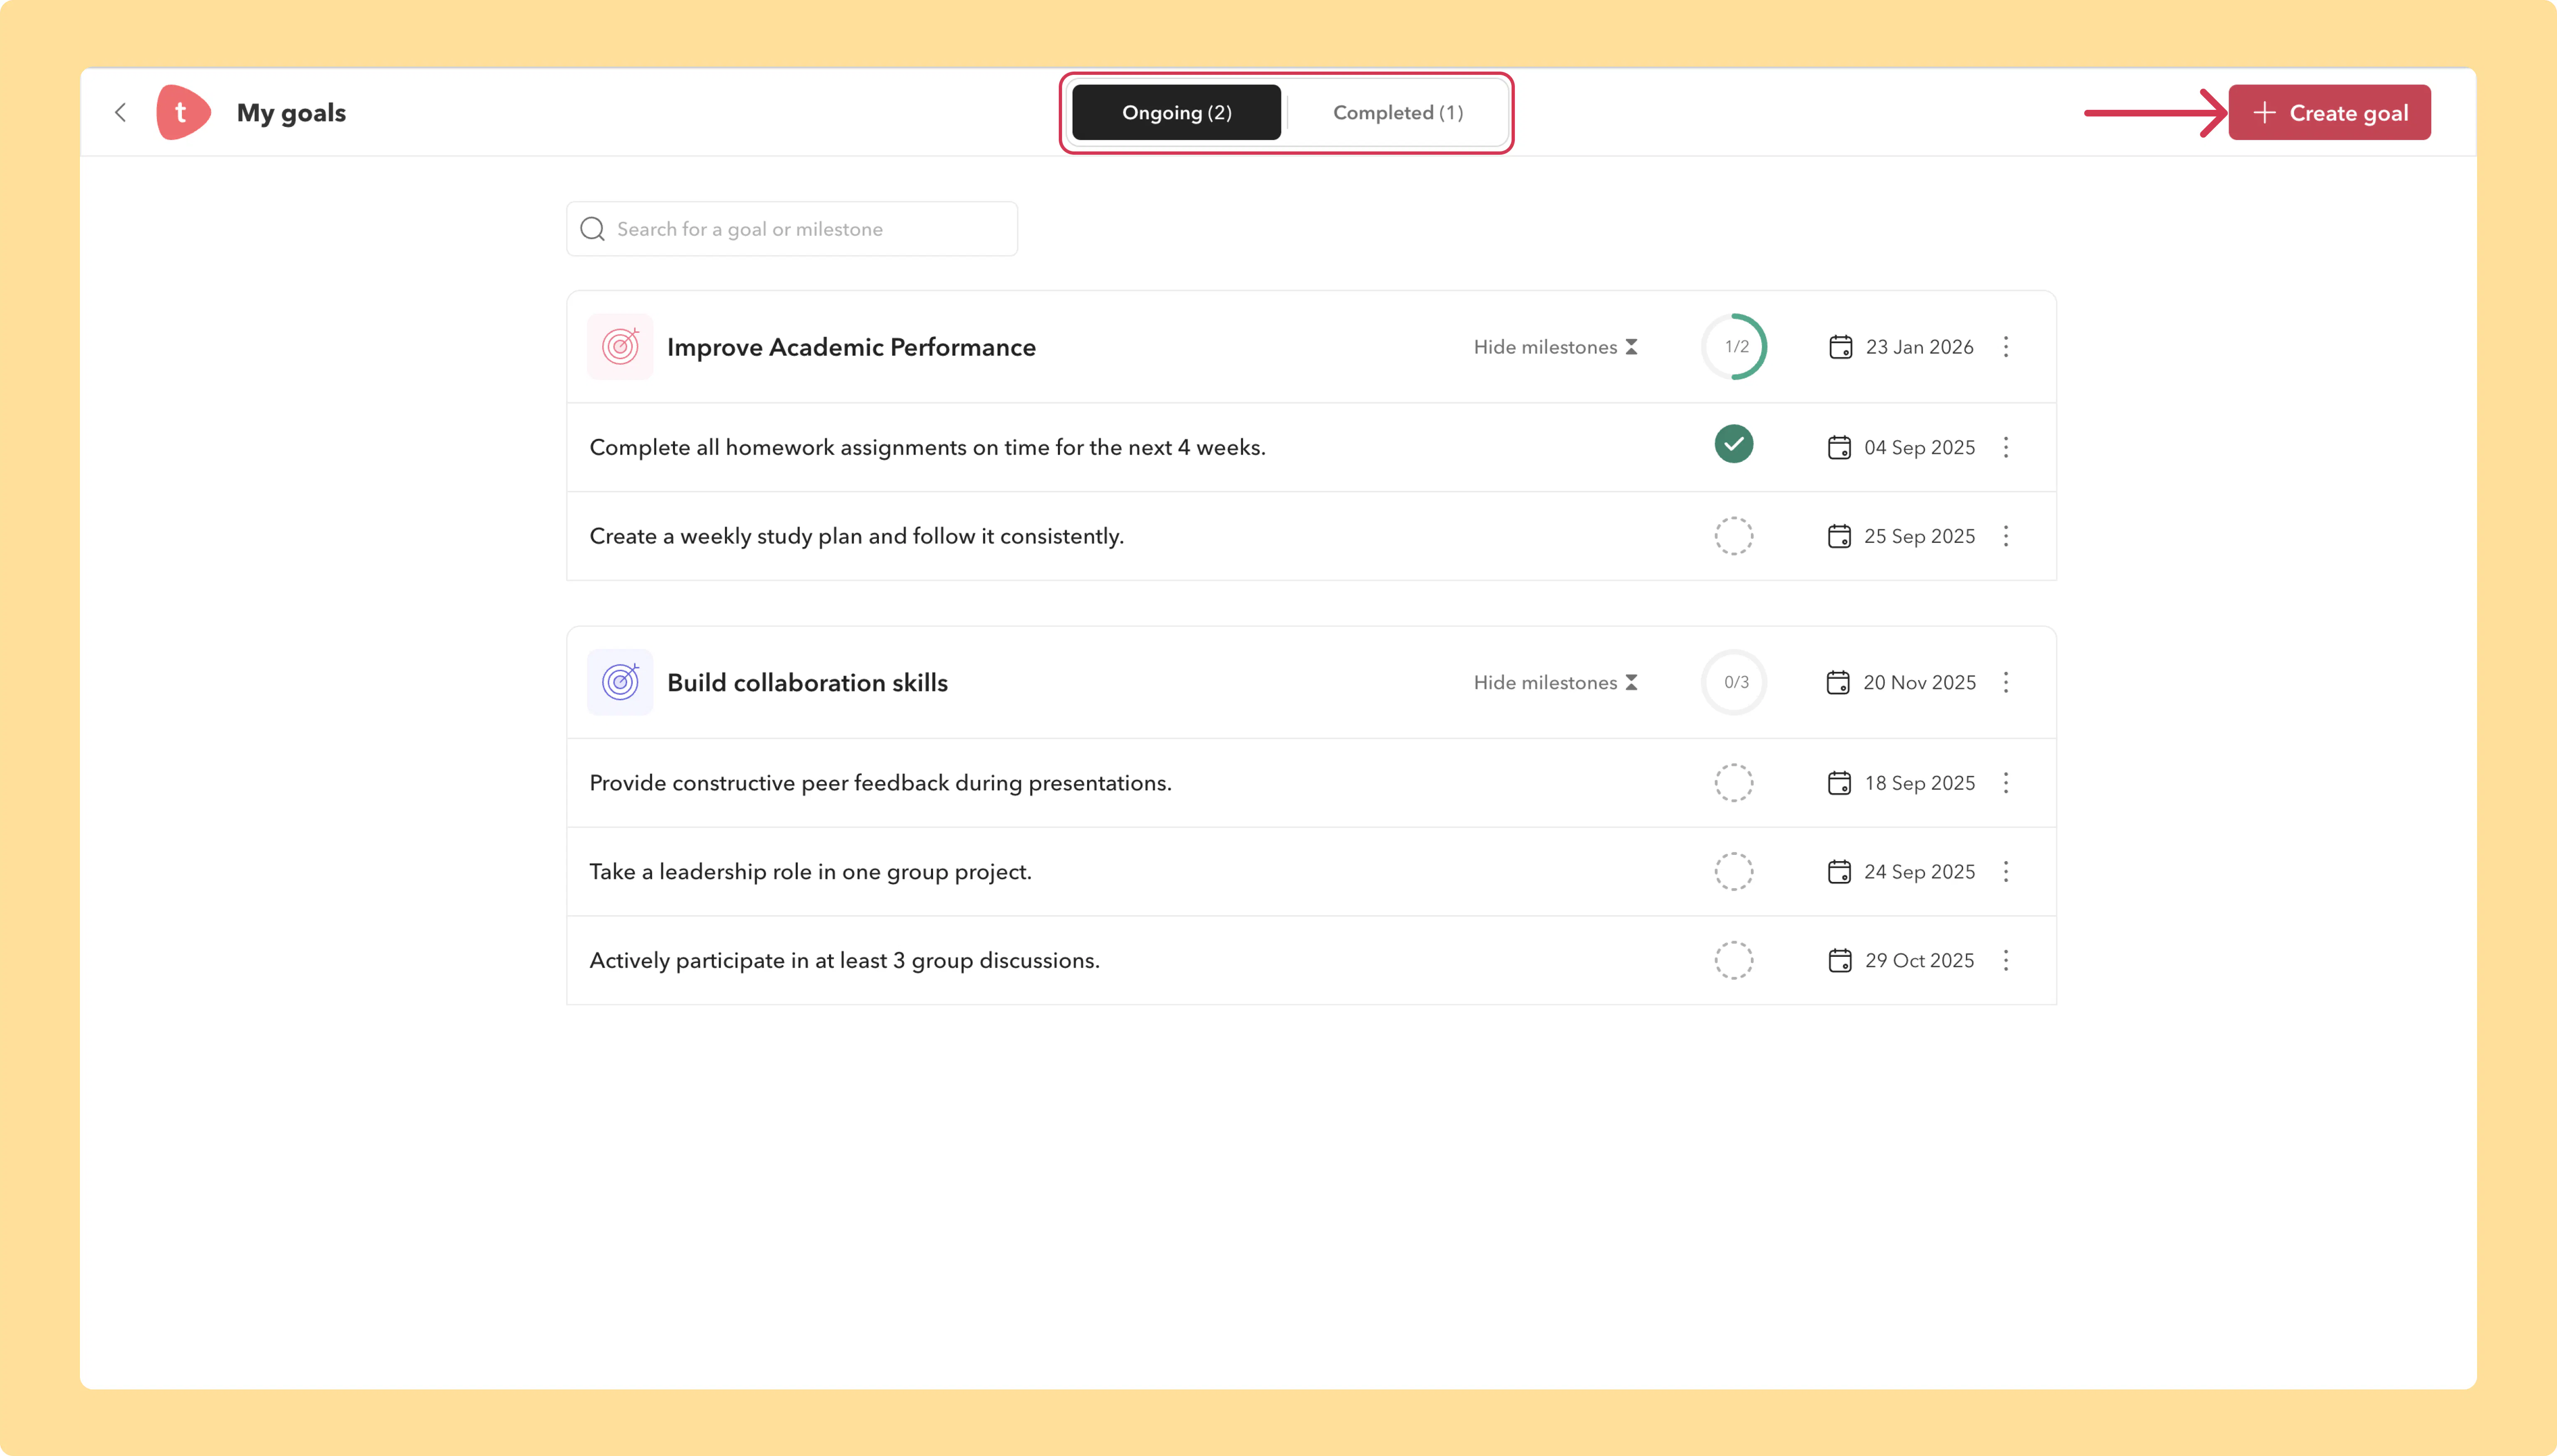This screenshot has height=1456, width=2557.
Task: Click the 'My goals' page title
Action: (x=291, y=113)
